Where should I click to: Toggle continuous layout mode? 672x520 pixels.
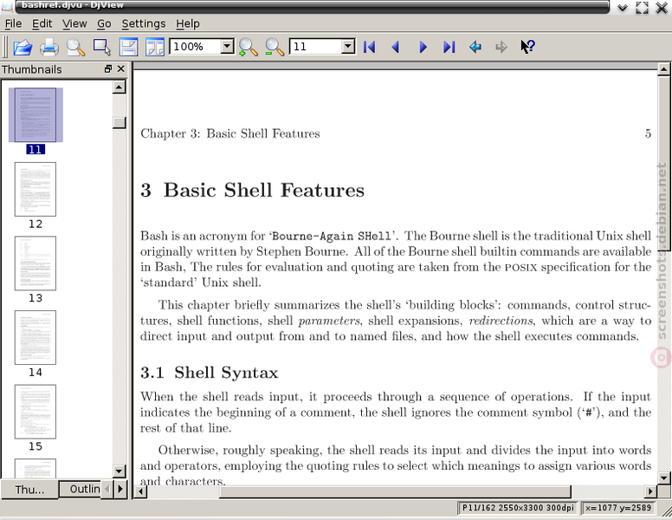click(x=128, y=47)
